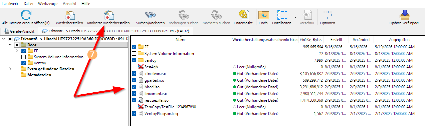The width and height of the screenshot is (425, 126).
Task: Click the gparted.iso file icon
Action: [x=141, y=80]
